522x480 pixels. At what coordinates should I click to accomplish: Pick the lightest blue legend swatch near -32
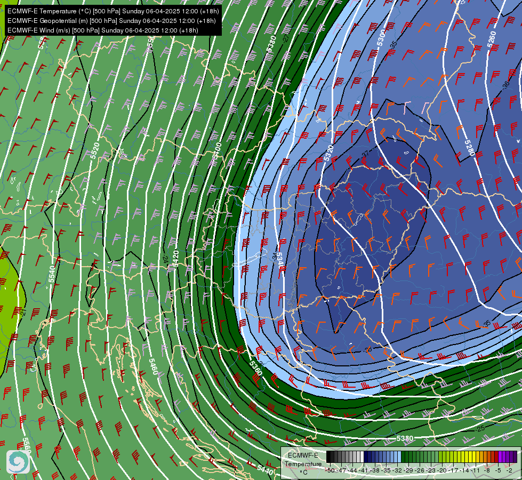point(399,457)
